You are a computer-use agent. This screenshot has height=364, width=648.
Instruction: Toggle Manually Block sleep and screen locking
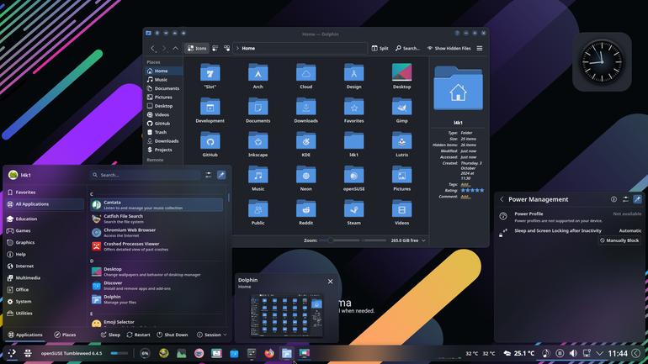click(x=619, y=240)
